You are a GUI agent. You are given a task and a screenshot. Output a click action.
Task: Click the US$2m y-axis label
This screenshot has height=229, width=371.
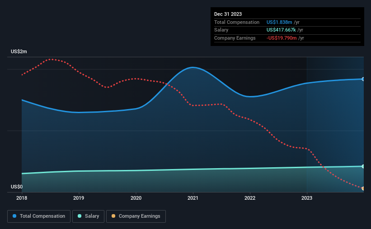click(x=19, y=51)
